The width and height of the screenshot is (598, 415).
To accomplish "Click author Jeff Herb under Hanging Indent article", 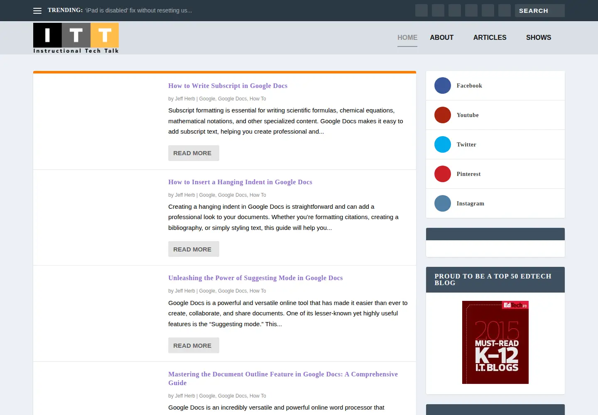I will 185,195.
